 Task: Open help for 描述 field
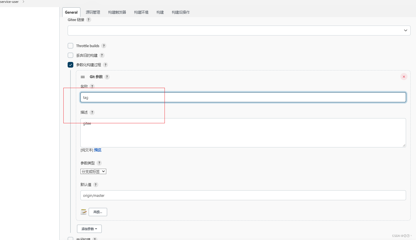click(92, 112)
